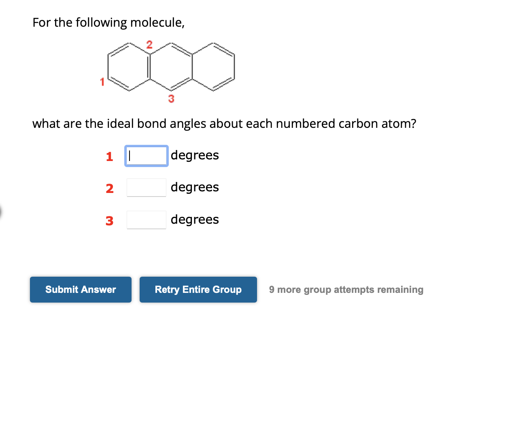Click the angle input field for carbon 1

[x=146, y=155]
